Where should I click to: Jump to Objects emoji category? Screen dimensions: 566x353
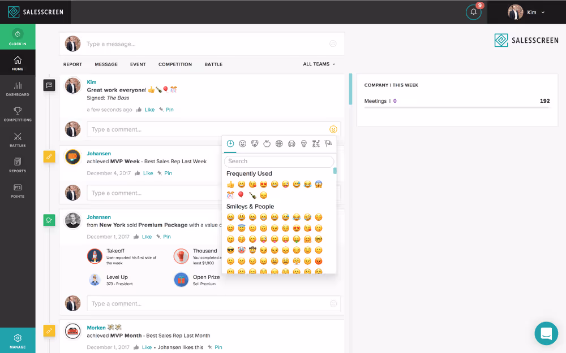pyautogui.click(x=304, y=143)
